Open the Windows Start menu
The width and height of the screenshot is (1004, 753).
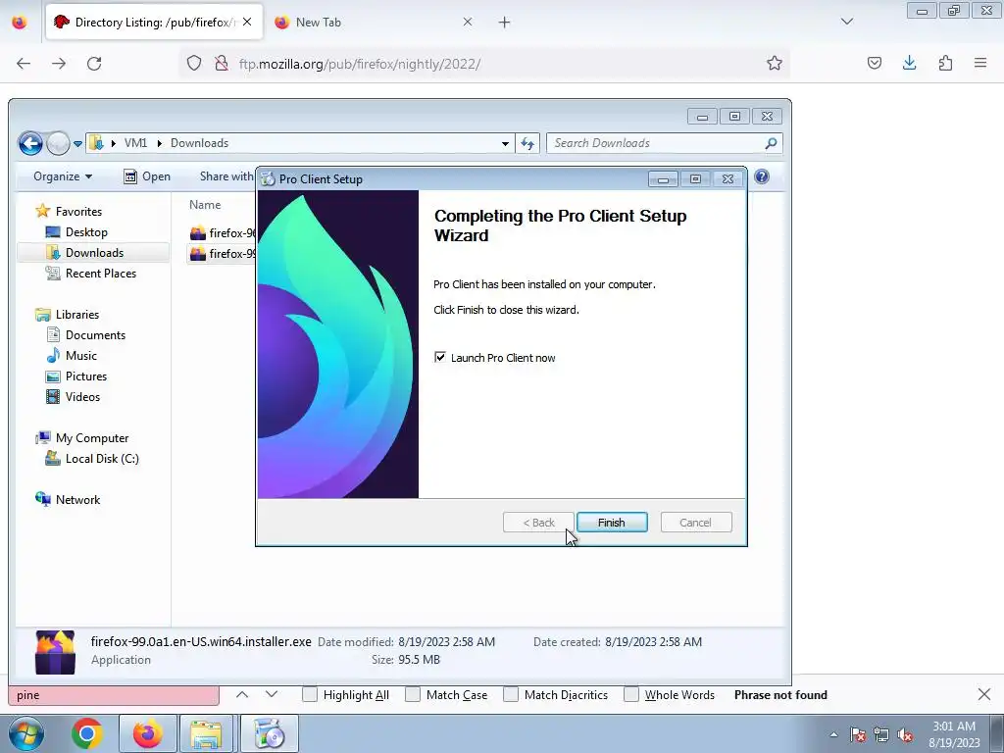(x=26, y=733)
